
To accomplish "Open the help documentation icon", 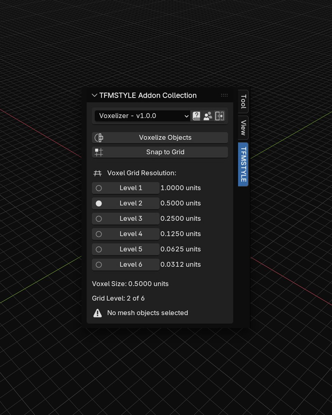I will 196,116.
